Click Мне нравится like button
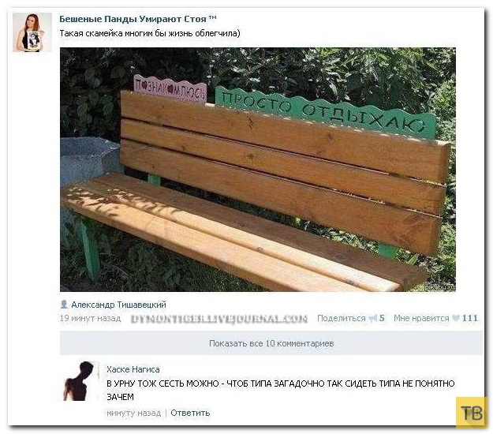This screenshot has width=493, height=434. pyautogui.click(x=421, y=318)
